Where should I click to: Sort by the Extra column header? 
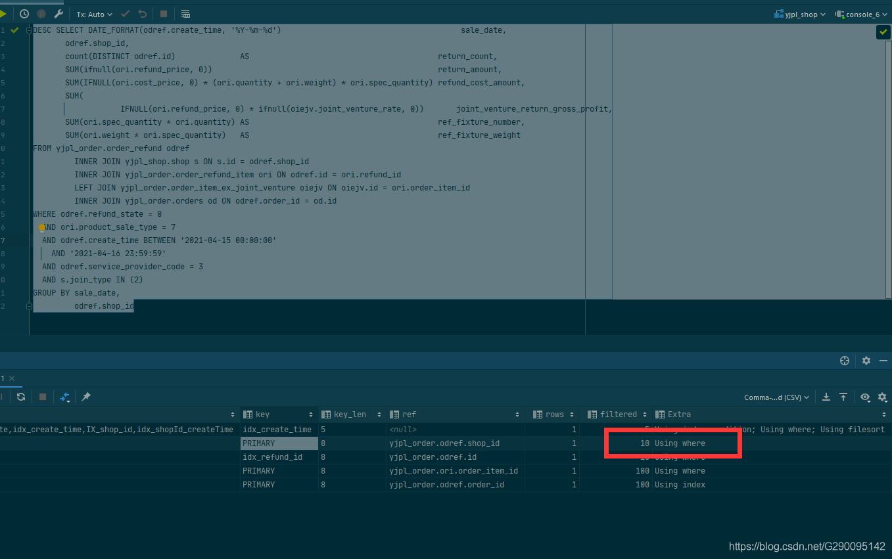pyautogui.click(x=772, y=414)
